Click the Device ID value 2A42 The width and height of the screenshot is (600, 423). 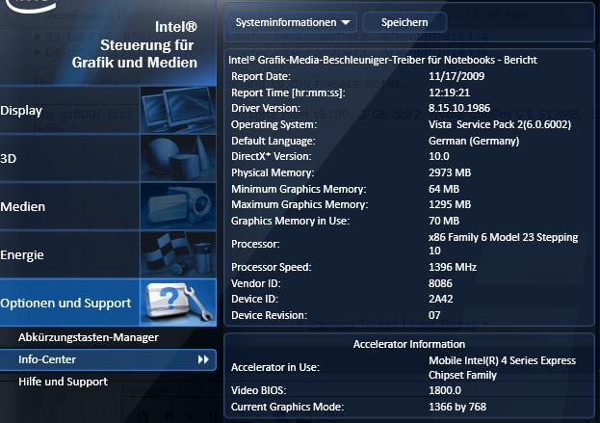tap(441, 299)
